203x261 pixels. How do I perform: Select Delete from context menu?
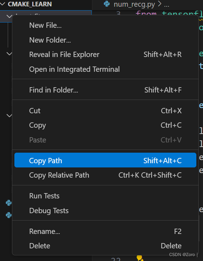tap(105, 246)
